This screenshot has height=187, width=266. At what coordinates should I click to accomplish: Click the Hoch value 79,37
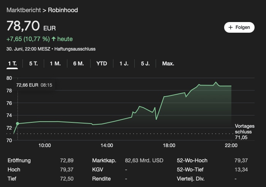[67, 170]
